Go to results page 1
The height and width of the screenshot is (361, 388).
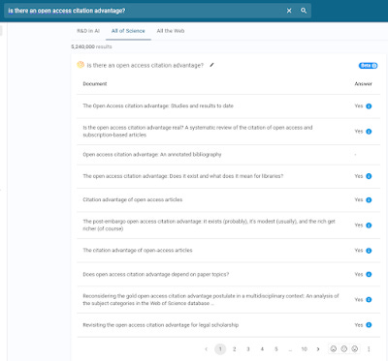[x=220, y=349]
